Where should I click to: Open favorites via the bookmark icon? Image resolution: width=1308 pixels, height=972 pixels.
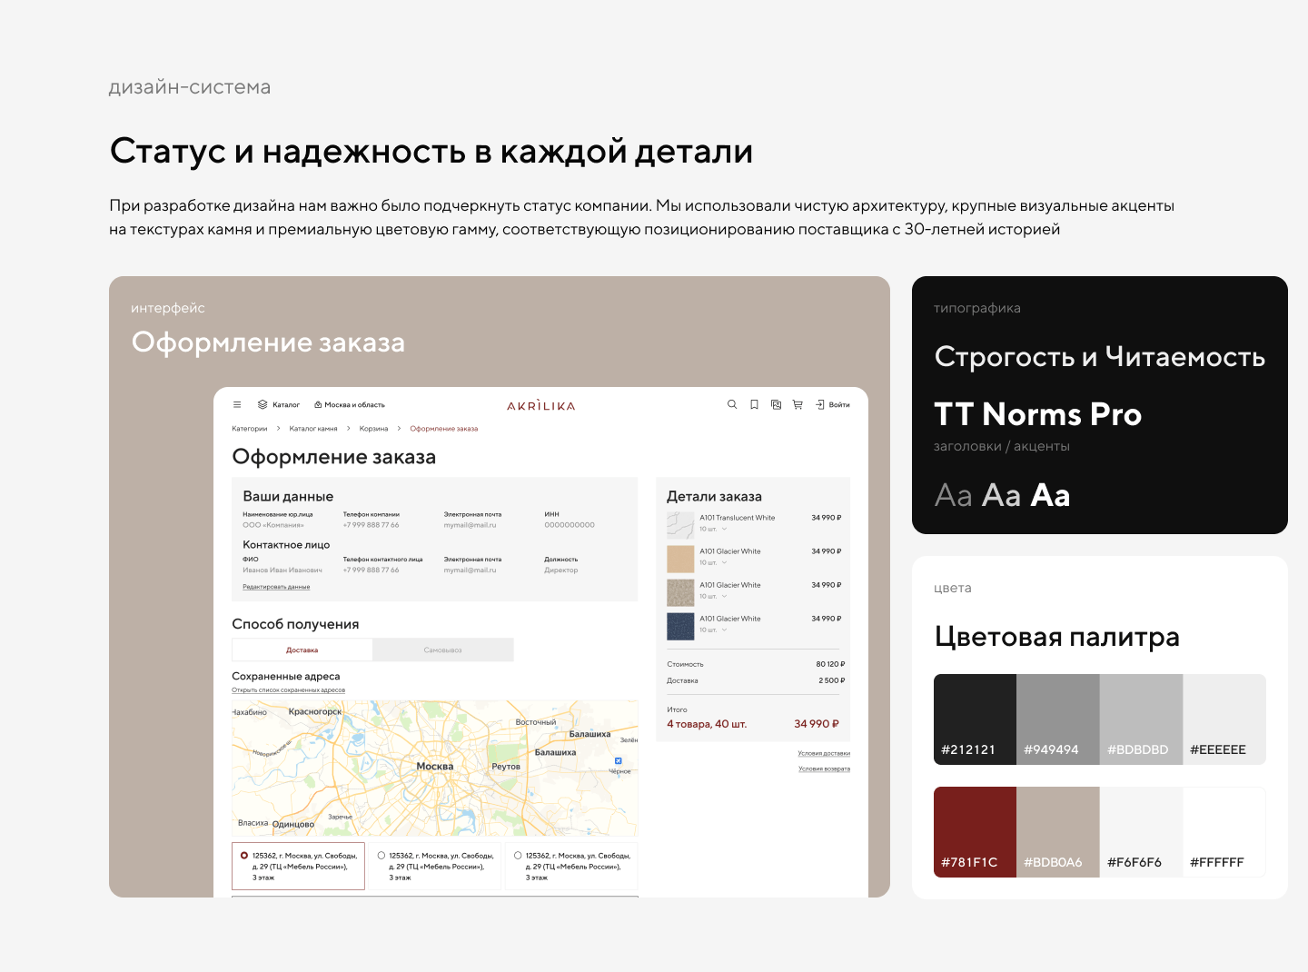pyautogui.click(x=754, y=405)
